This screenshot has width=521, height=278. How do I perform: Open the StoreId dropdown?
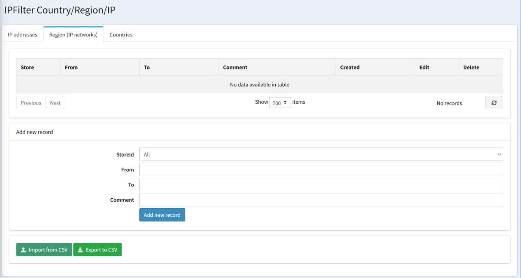click(x=321, y=154)
